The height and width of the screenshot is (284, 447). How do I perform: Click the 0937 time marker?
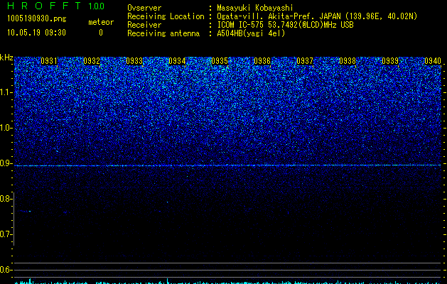pos(305,61)
